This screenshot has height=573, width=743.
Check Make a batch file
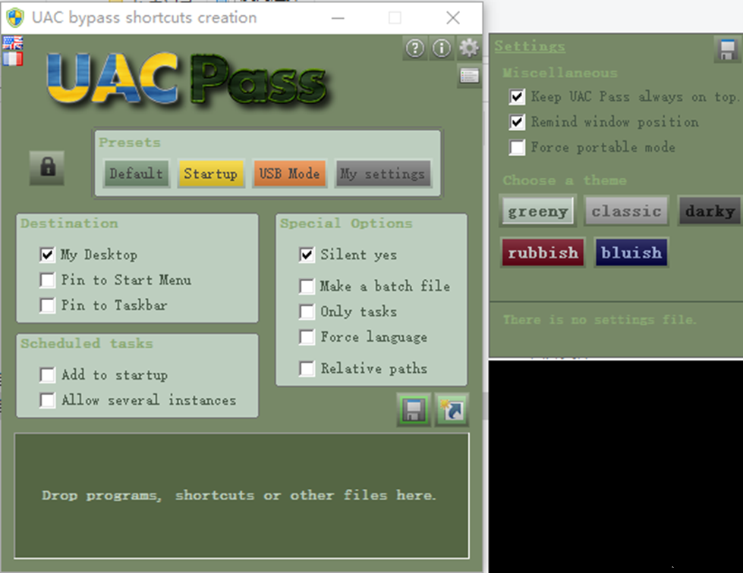coord(307,286)
